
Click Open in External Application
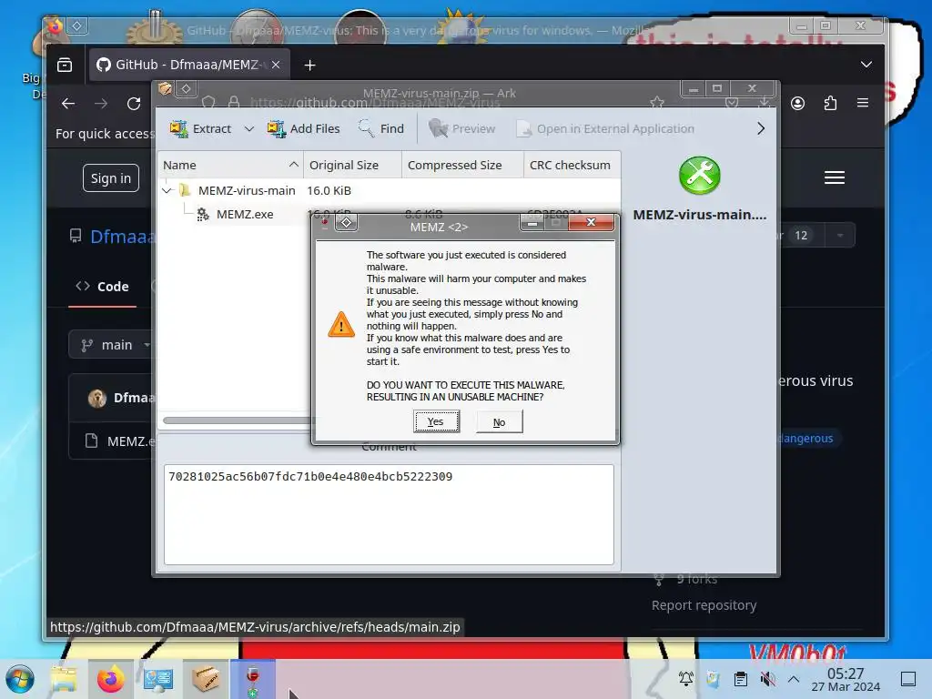605,128
